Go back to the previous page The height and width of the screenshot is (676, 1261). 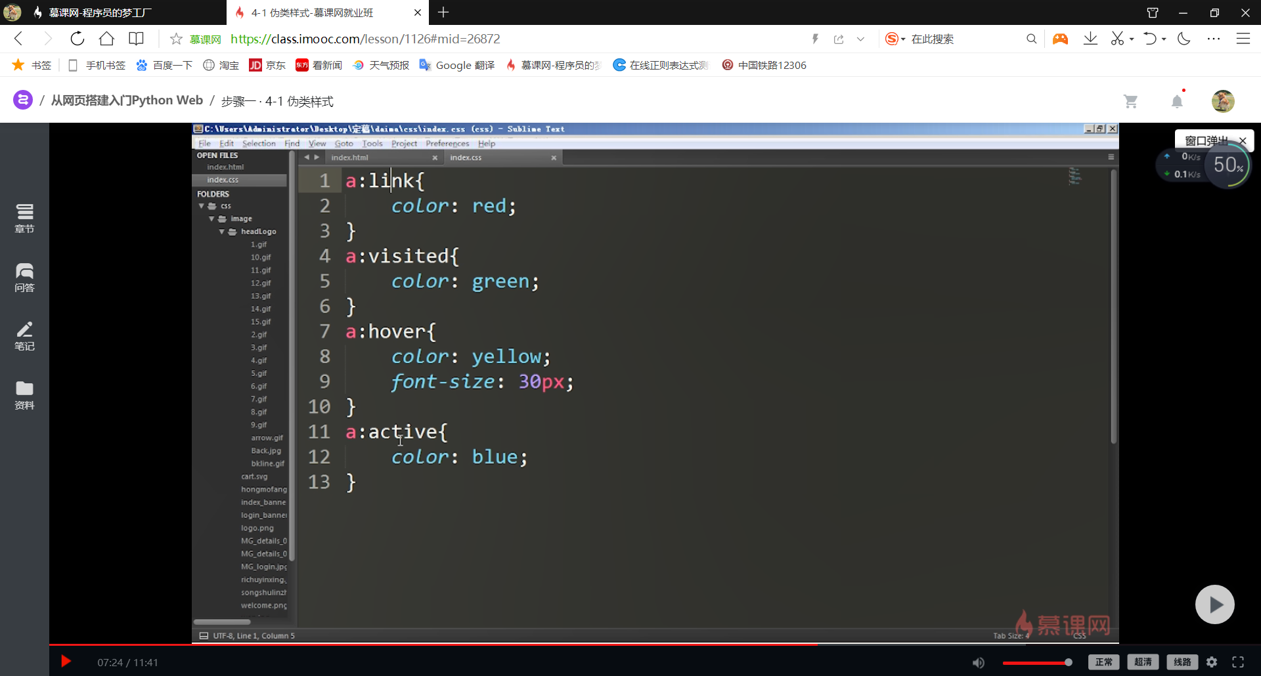point(18,39)
